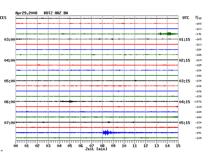Select the 07:00 local time label
Image resolution: width=203 pixels, height=154 pixels.
[10, 123]
